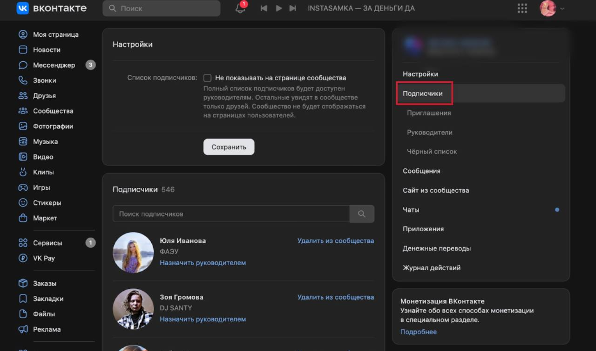Open the services grid icon
The width and height of the screenshot is (596, 351).
point(522,8)
